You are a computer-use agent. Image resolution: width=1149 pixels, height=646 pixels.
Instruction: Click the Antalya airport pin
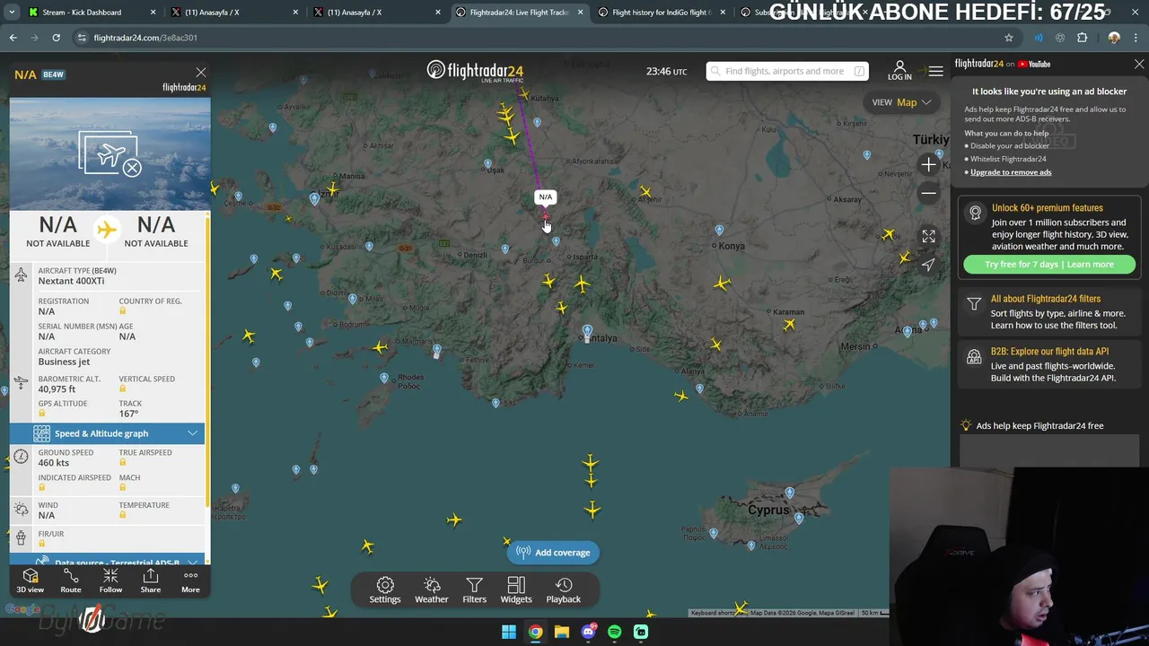pos(587,332)
